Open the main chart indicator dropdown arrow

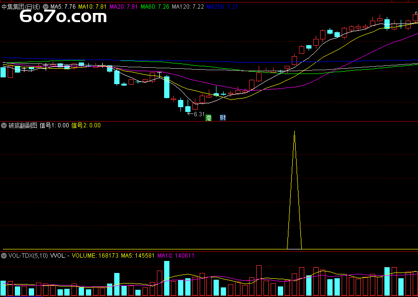(46, 7)
